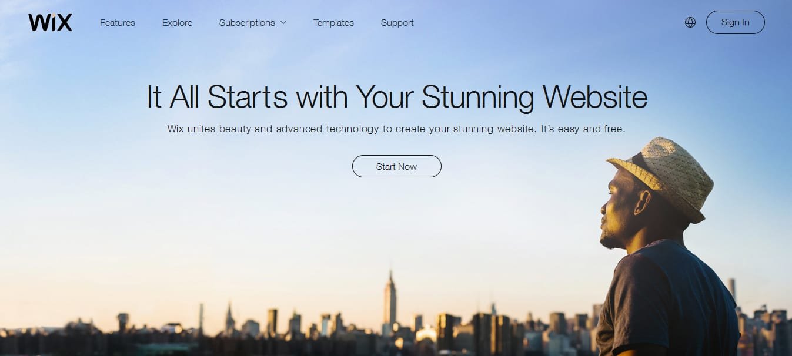
Task: Click the word 'Subscriptions' in the navbar
Action: coord(247,22)
